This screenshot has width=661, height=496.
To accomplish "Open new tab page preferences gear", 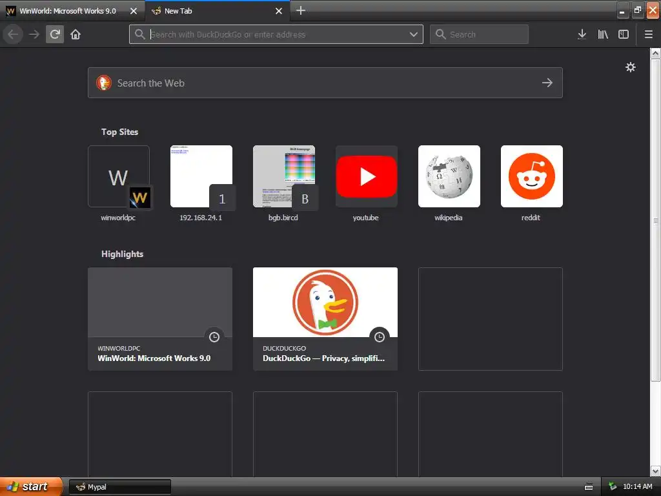I will pyautogui.click(x=630, y=67).
